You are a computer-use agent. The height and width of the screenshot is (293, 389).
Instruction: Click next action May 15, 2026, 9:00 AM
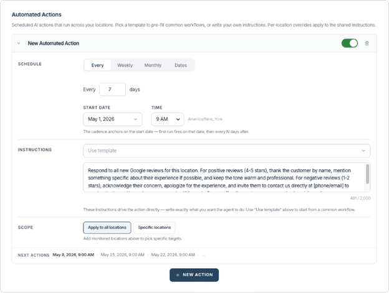(x=123, y=255)
